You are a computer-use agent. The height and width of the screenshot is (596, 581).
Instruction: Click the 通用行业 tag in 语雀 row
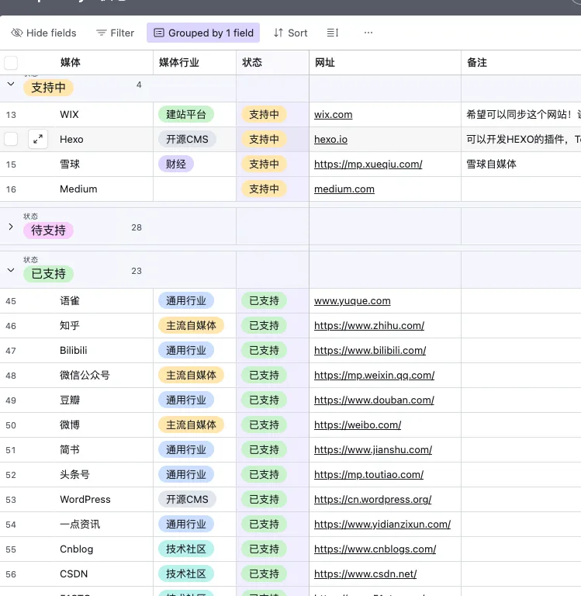186,301
